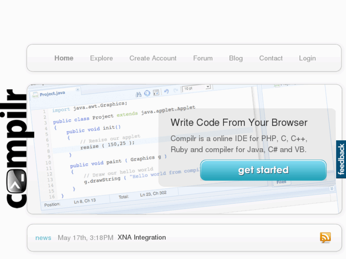Go to the Explore page
This screenshot has width=346, height=259.
101,58
